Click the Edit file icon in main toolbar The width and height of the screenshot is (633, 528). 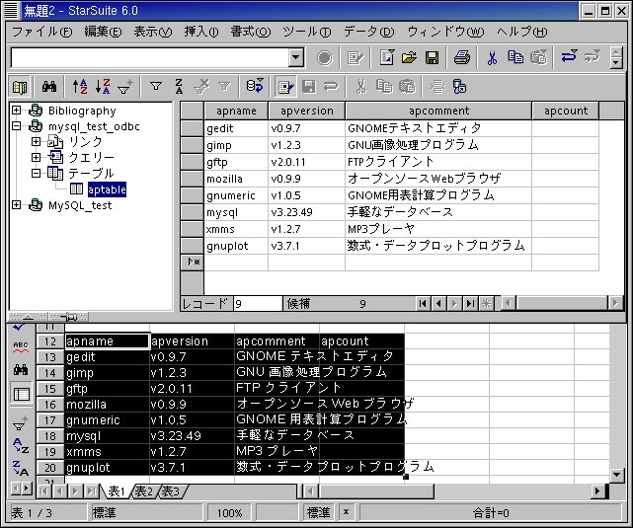tap(356, 58)
